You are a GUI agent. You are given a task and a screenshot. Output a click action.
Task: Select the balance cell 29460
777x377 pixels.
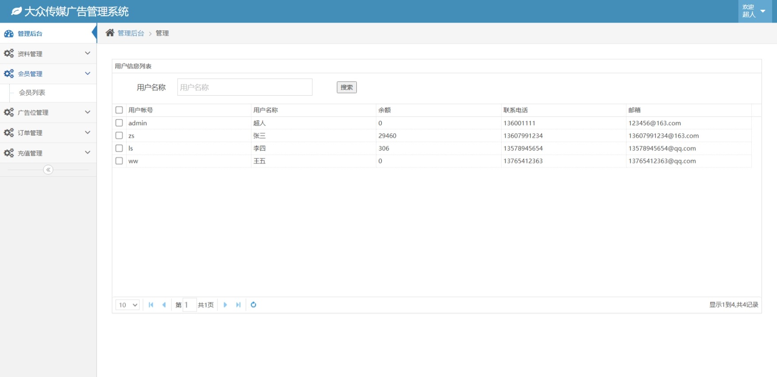(438, 136)
